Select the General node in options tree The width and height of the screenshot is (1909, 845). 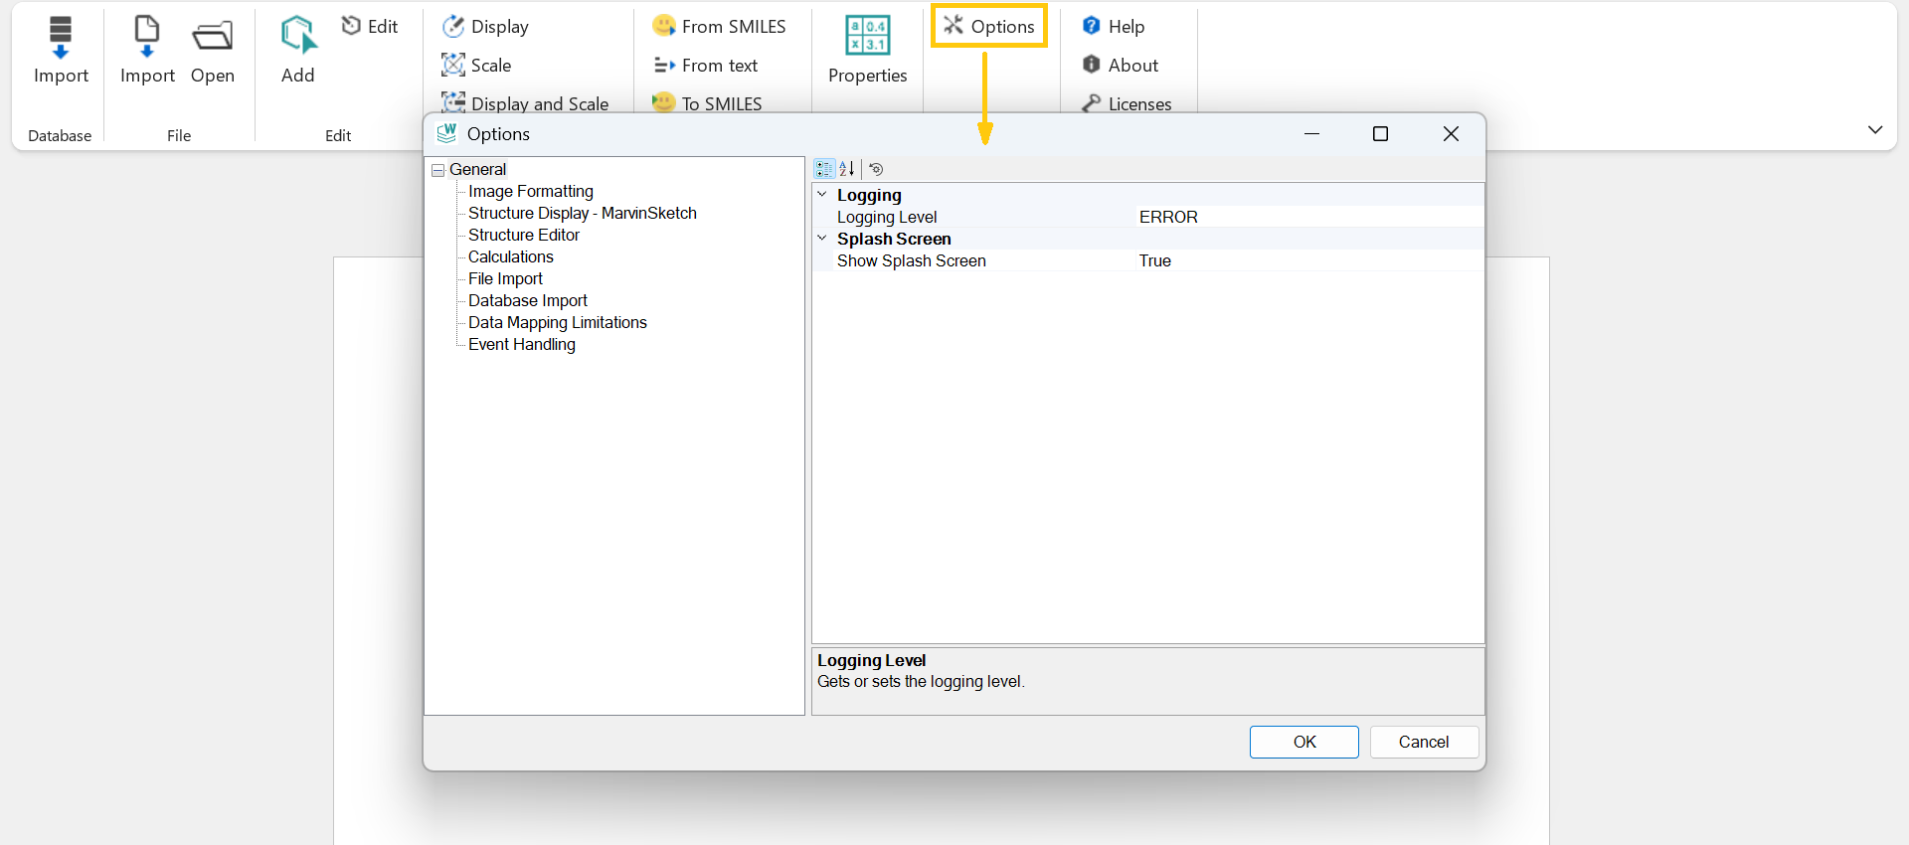[x=477, y=169]
